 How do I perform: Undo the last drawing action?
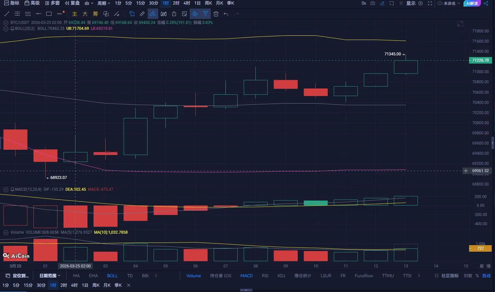tap(226, 14)
